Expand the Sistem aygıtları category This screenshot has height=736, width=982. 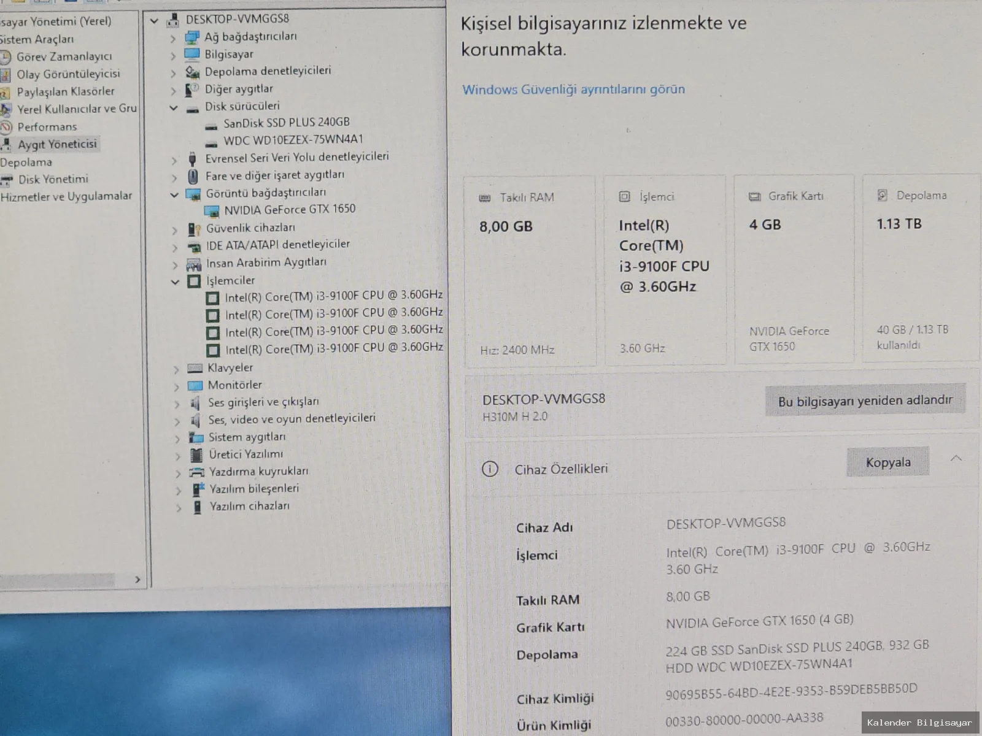tap(177, 439)
